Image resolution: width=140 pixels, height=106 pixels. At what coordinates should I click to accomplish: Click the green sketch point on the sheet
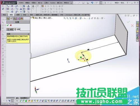[x=81, y=57]
